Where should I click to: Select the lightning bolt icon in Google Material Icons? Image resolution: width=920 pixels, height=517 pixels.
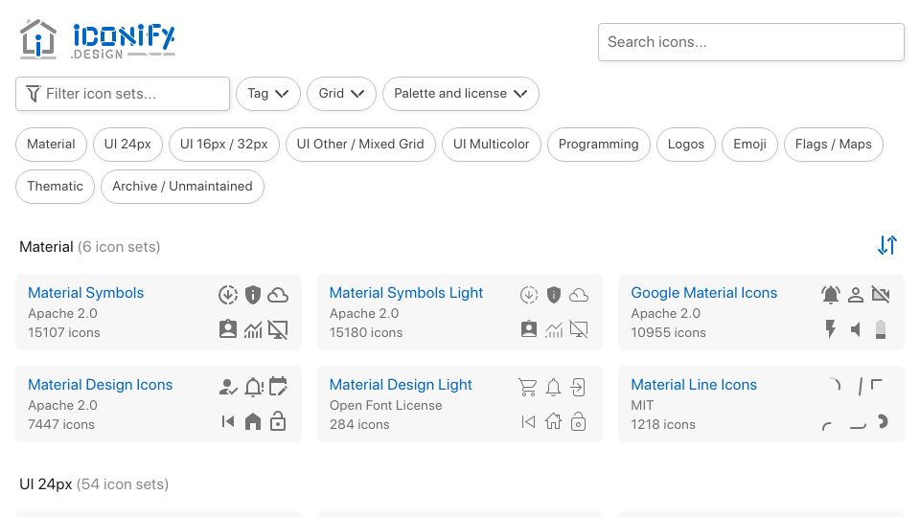pos(830,329)
